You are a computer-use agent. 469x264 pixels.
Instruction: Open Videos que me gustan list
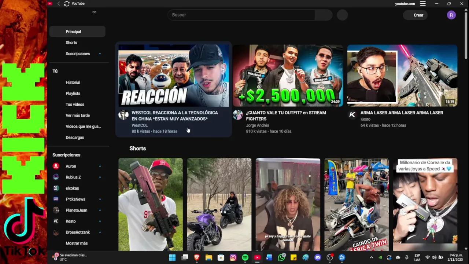coord(77,126)
